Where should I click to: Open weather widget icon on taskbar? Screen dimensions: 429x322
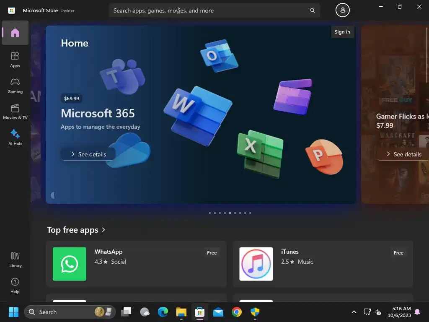(x=145, y=312)
